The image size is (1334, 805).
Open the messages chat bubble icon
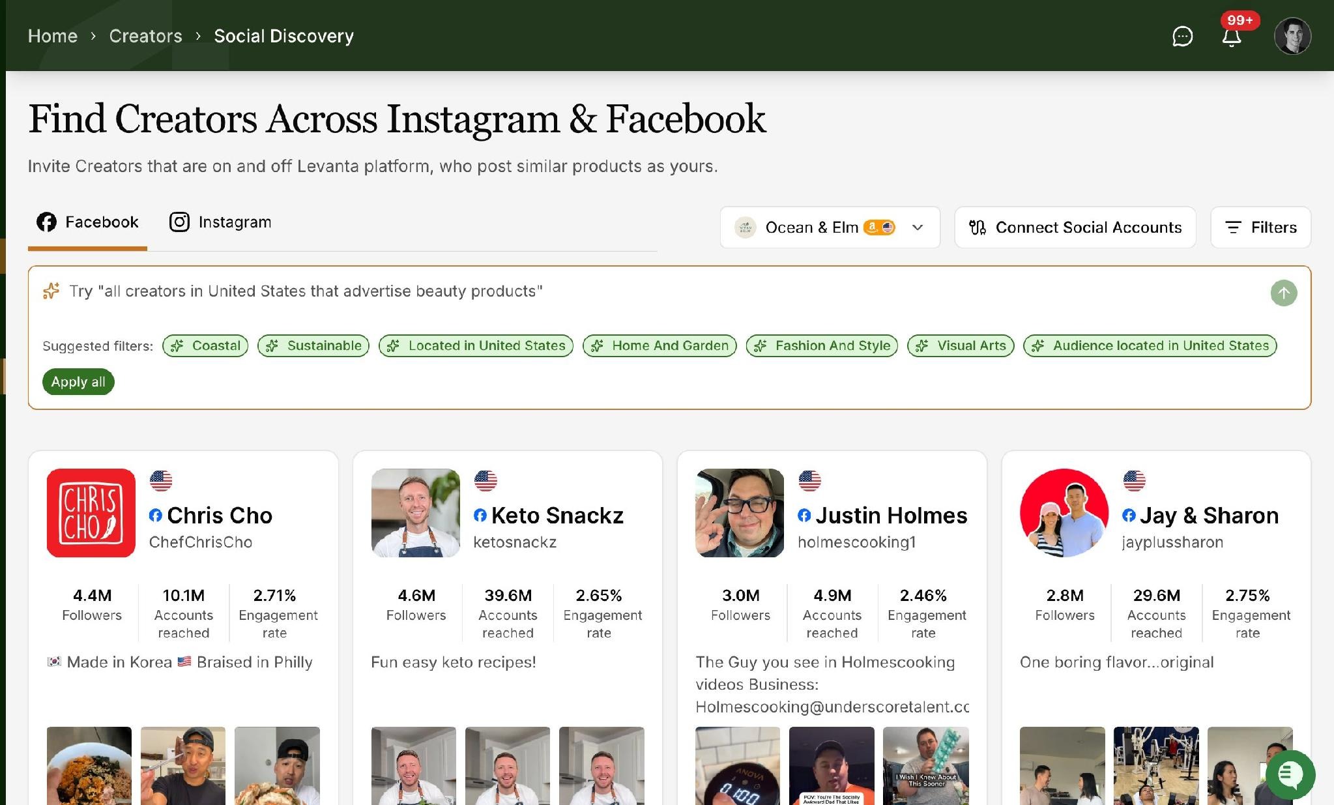pyautogui.click(x=1182, y=36)
